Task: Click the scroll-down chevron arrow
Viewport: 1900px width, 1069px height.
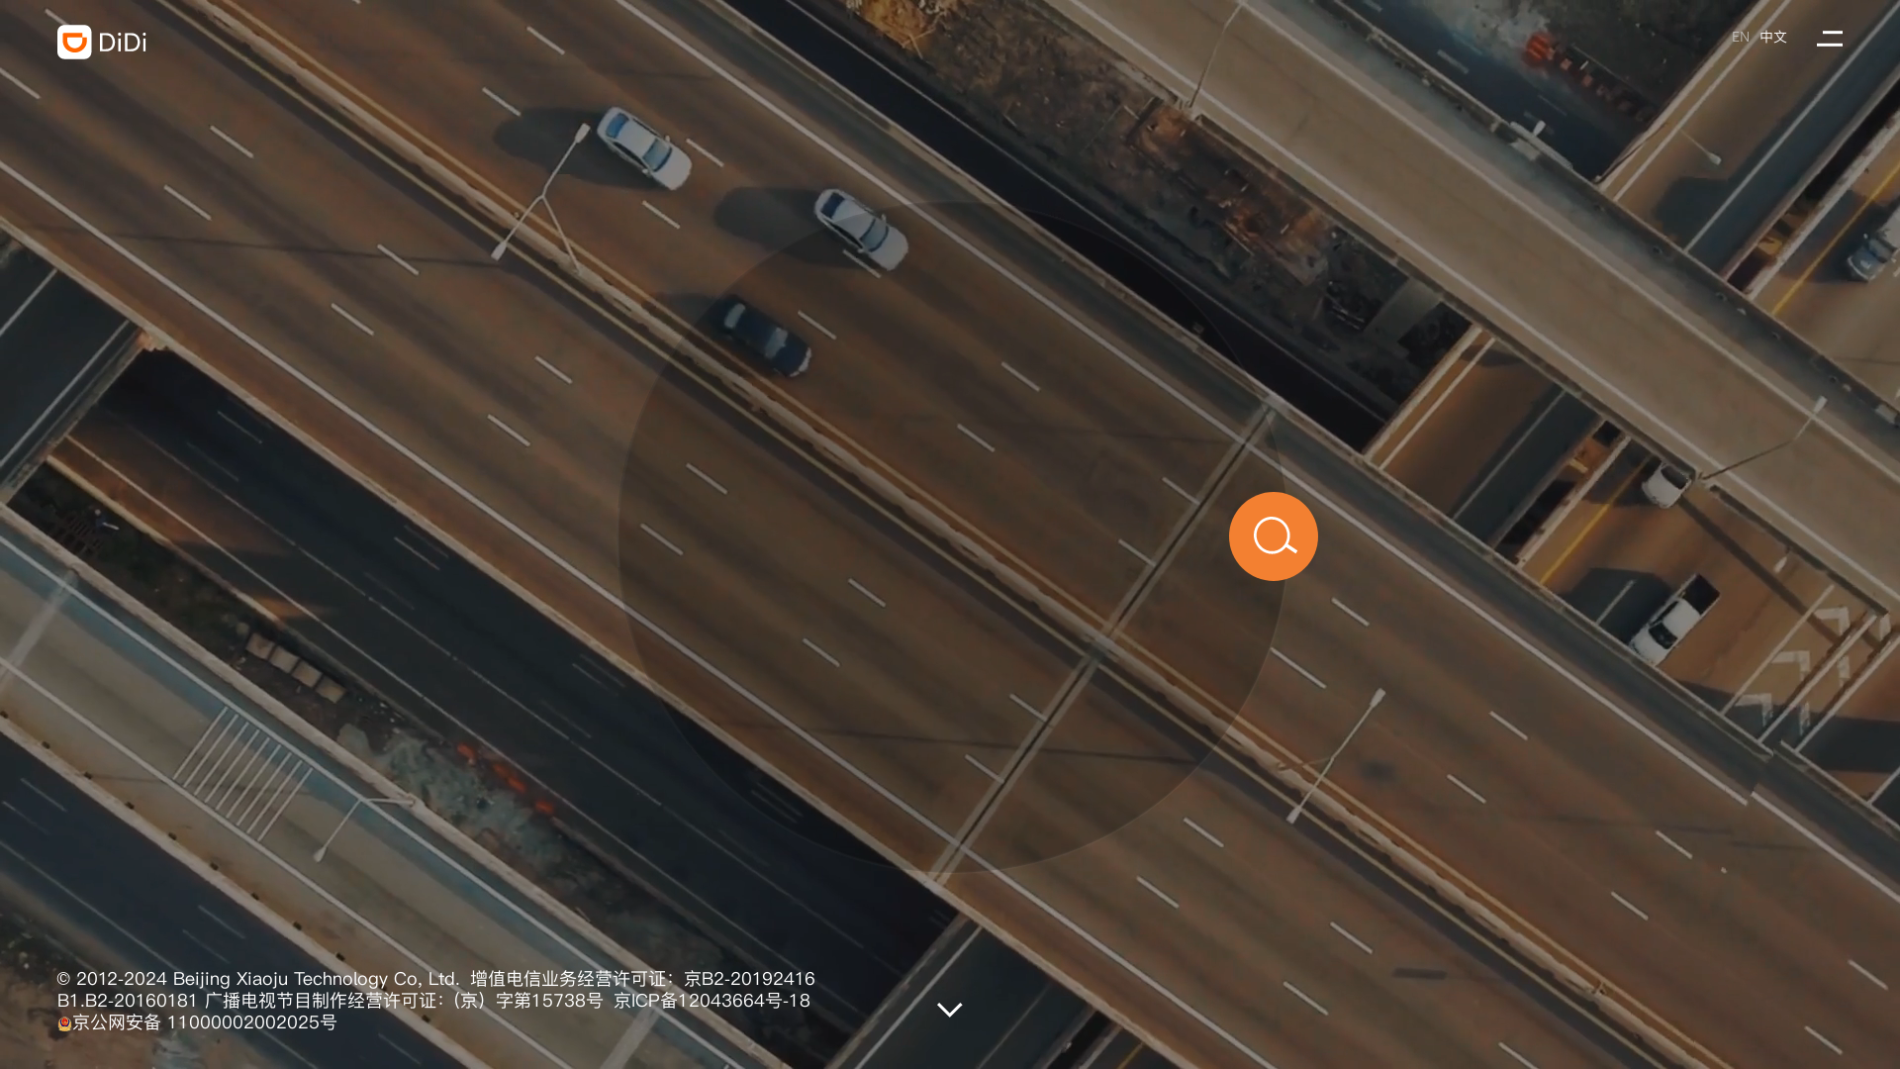Action: point(950,1010)
